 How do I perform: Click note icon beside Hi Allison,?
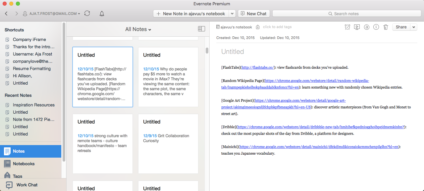click(7, 76)
